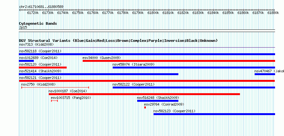Open the esv29764 (Conrad2009) label

(x=164, y=104)
